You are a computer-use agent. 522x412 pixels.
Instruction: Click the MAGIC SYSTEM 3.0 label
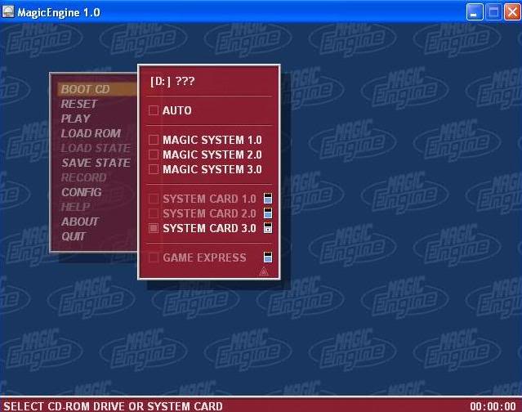point(212,169)
